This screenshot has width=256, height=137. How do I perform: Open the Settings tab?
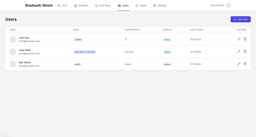pyautogui.click(x=160, y=6)
